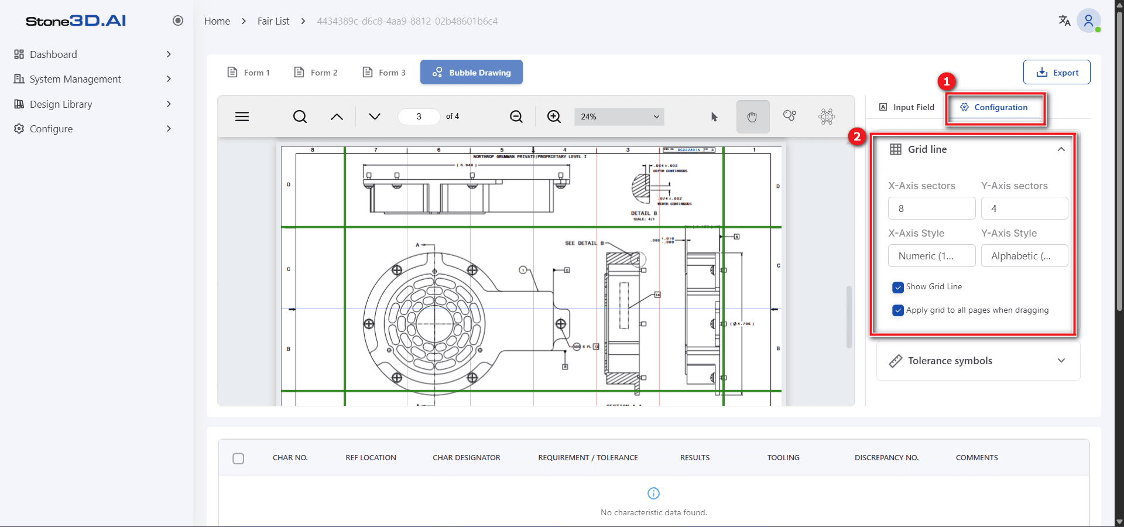Go to next page with down chevron
The image size is (1124, 527).
pyautogui.click(x=375, y=117)
